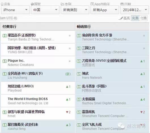Click the in-app purchase icon beside 全民飞机大战
Screen dimensions: 150x133
pyautogui.click(x=79, y=125)
